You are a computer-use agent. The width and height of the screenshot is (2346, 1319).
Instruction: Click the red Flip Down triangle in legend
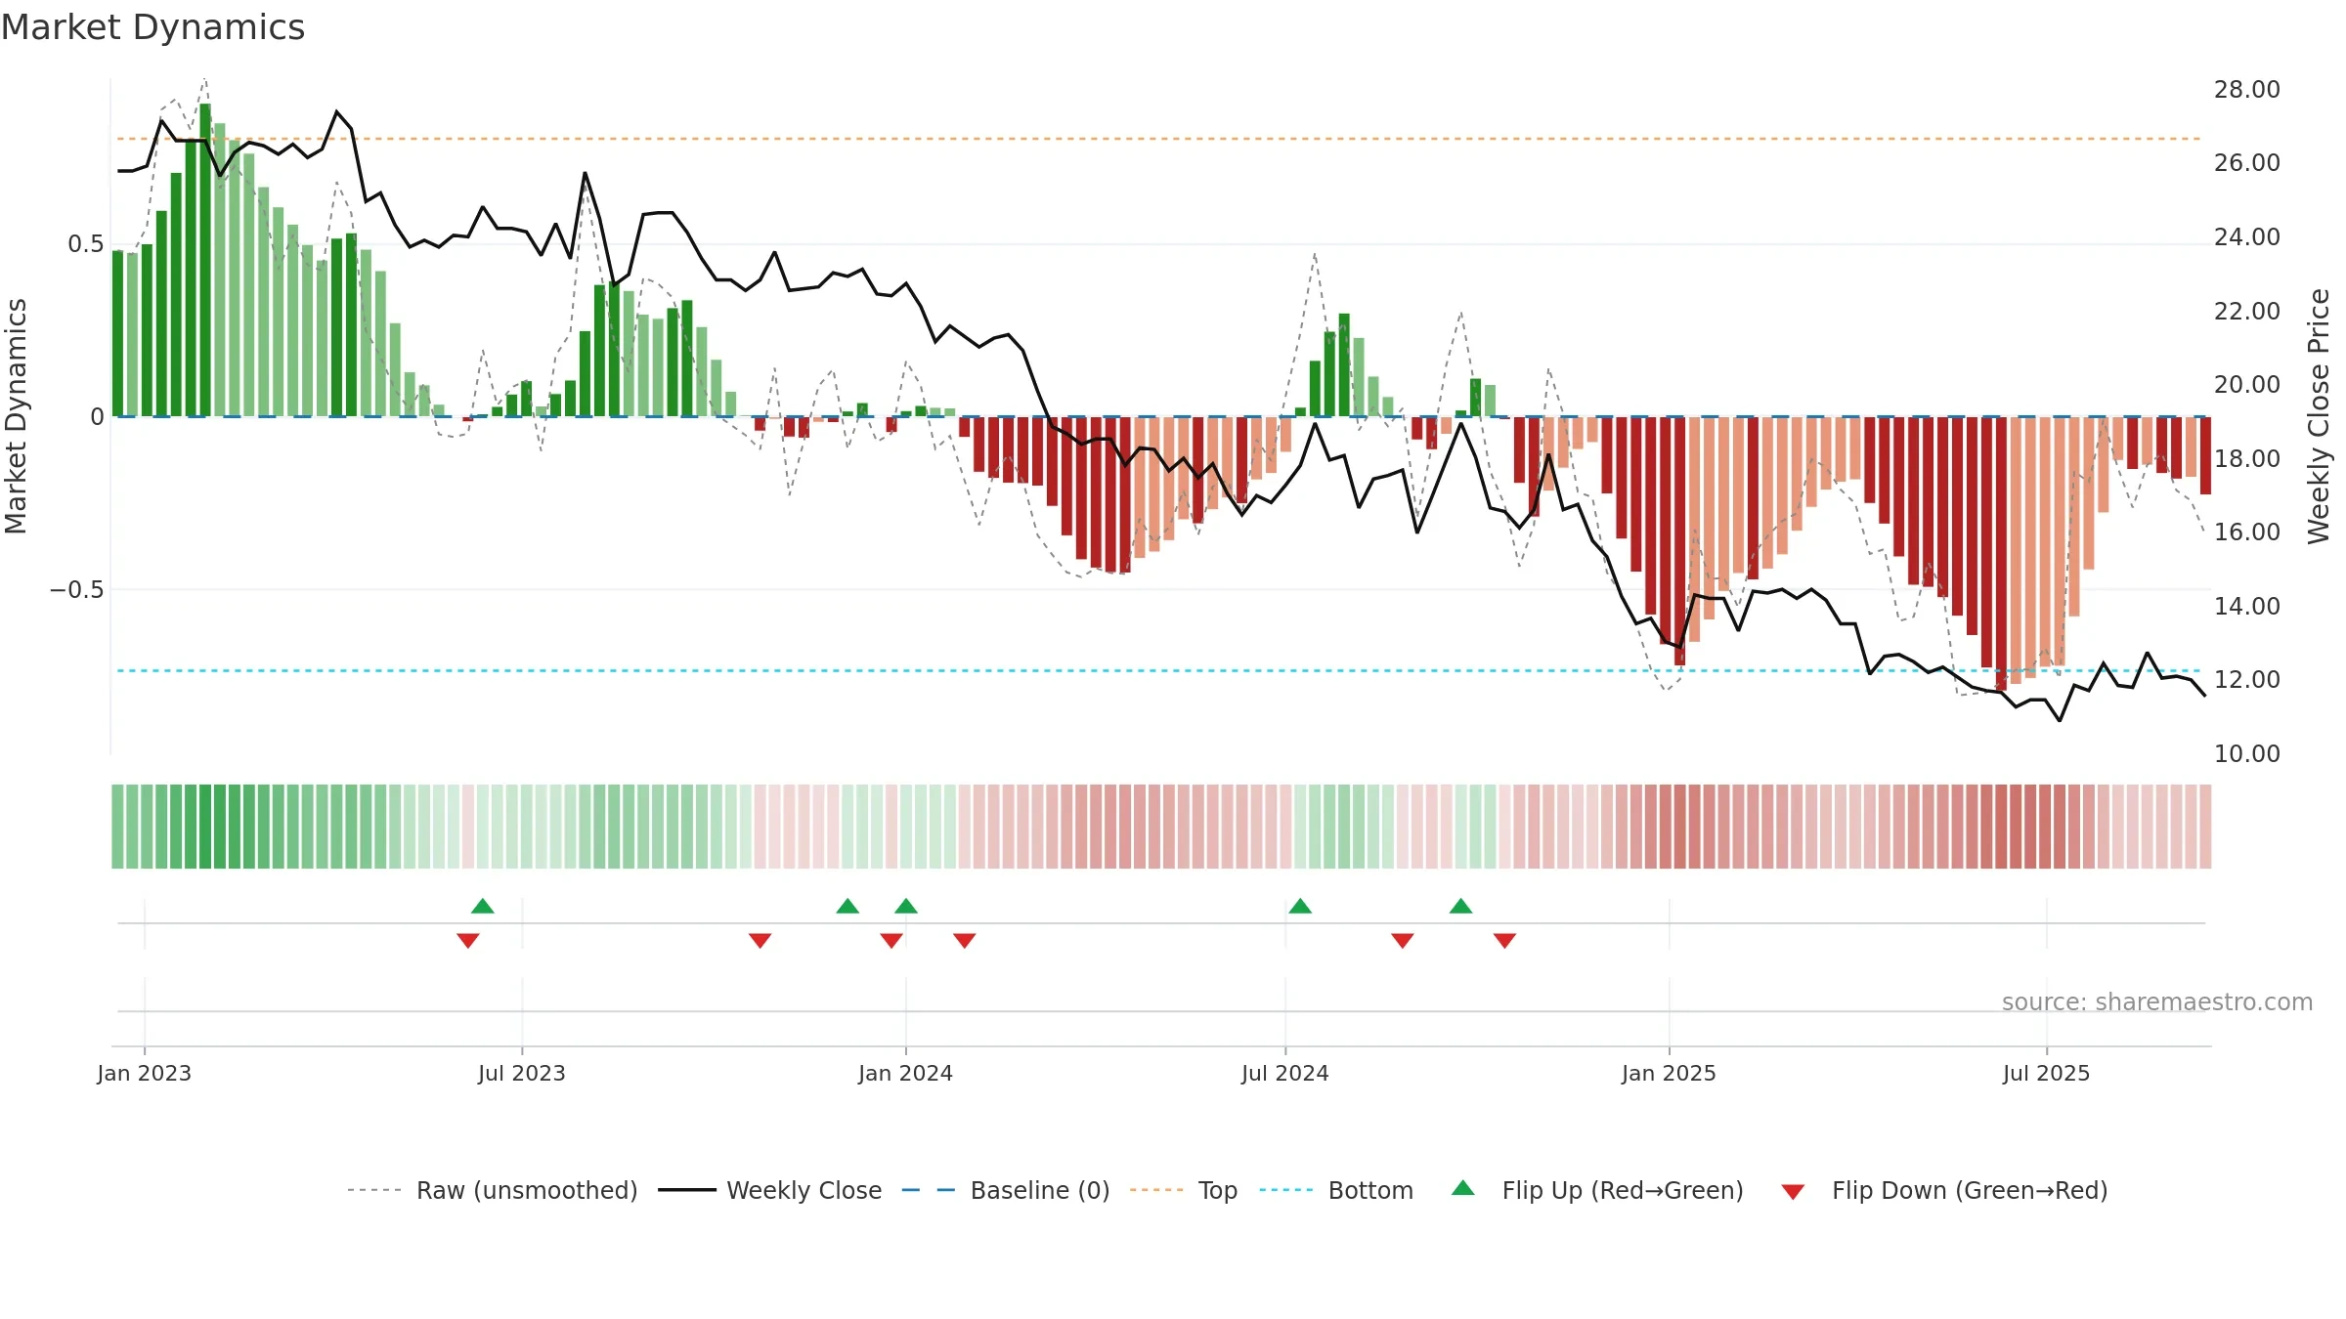(x=1793, y=1192)
